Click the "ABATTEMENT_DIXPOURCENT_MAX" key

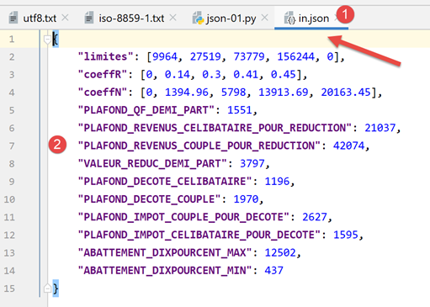tap(165, 253)
